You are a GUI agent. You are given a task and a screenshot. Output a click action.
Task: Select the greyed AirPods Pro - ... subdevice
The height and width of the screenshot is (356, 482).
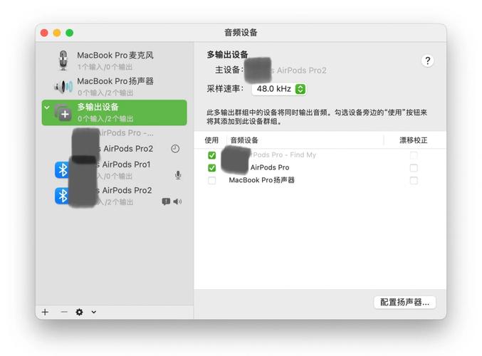coord(114,133)
